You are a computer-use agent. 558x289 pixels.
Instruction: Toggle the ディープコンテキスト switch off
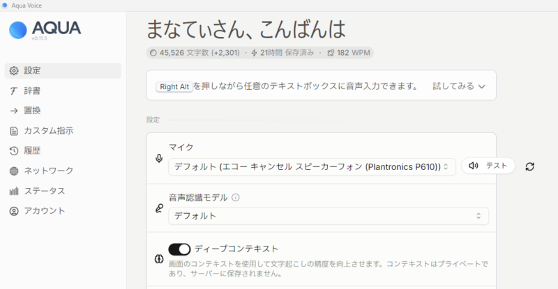tap(180, 249)
